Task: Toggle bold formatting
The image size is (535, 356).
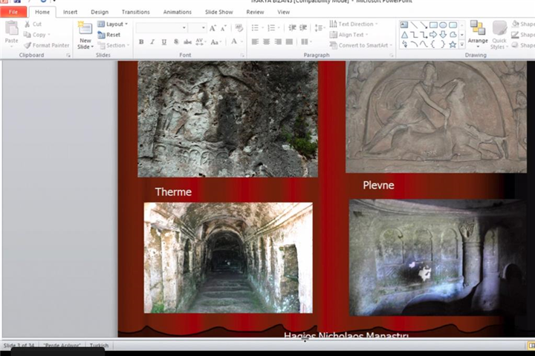Action: pyautogui.click(x=141, y=42)
